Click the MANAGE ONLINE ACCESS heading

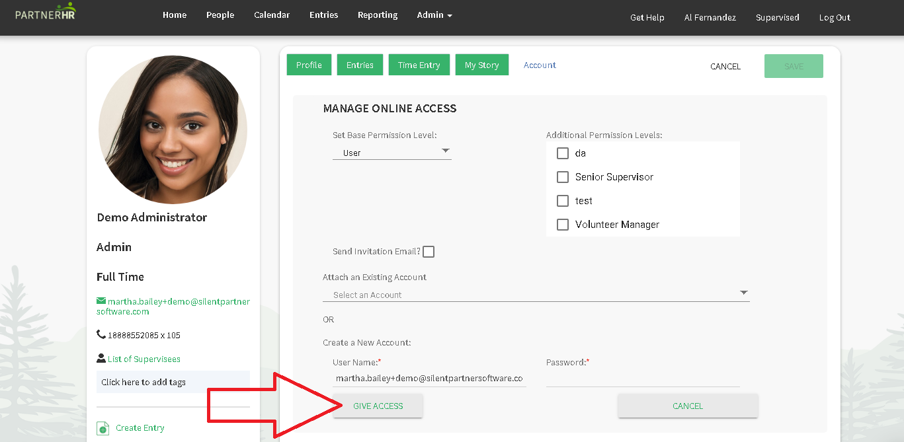(390, 108)
